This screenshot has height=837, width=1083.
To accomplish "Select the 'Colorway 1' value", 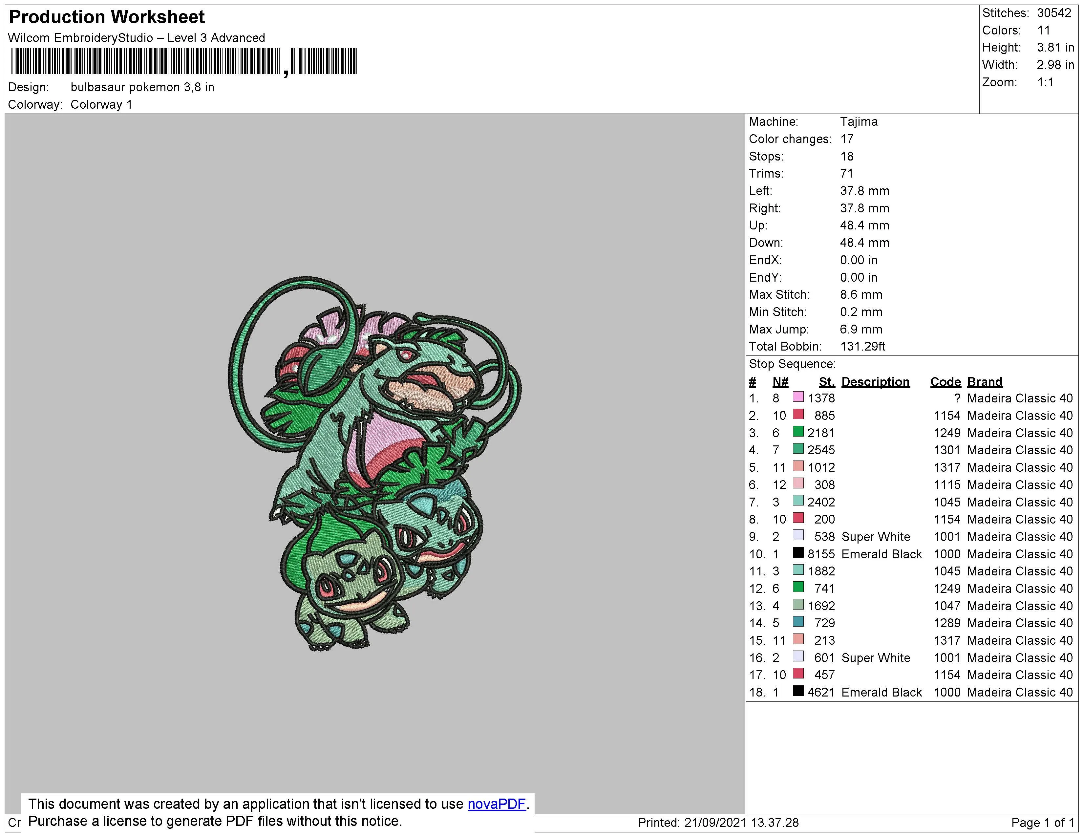I will pos(101,105).
